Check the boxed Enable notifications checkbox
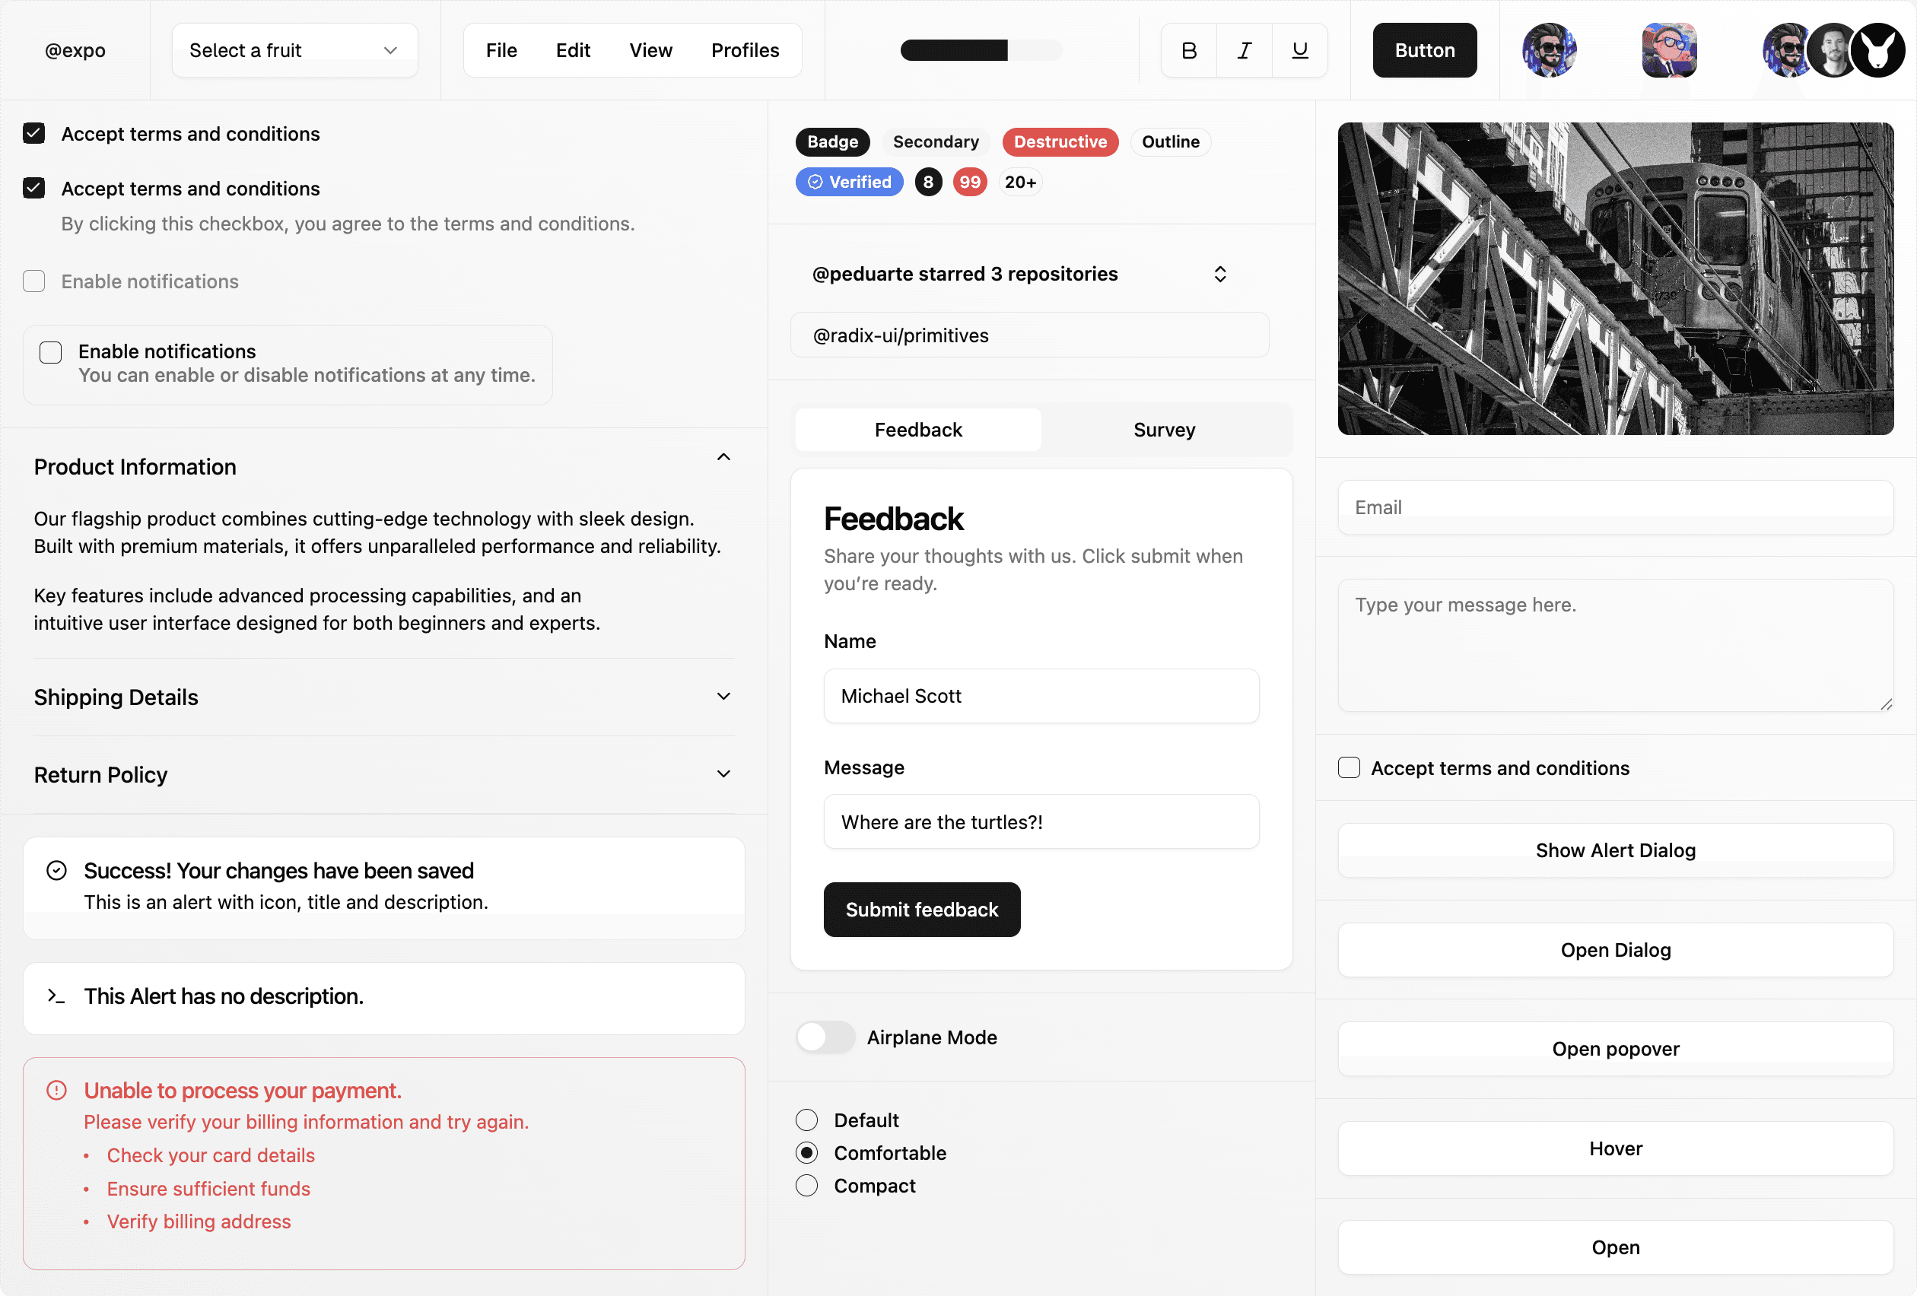Screen dimensions: 1917x1296 coord(51,352)
